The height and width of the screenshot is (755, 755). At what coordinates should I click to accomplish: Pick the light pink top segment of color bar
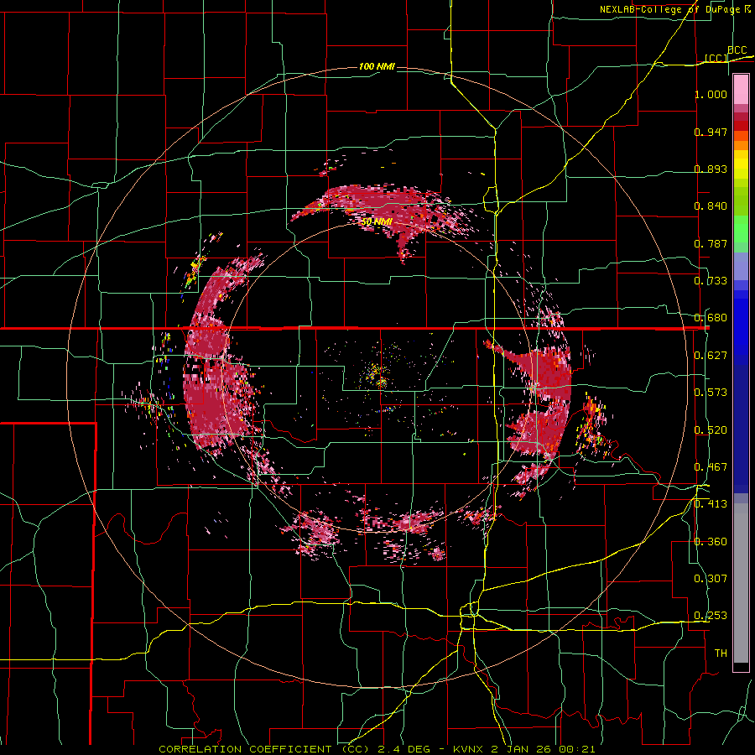point(741,90)
